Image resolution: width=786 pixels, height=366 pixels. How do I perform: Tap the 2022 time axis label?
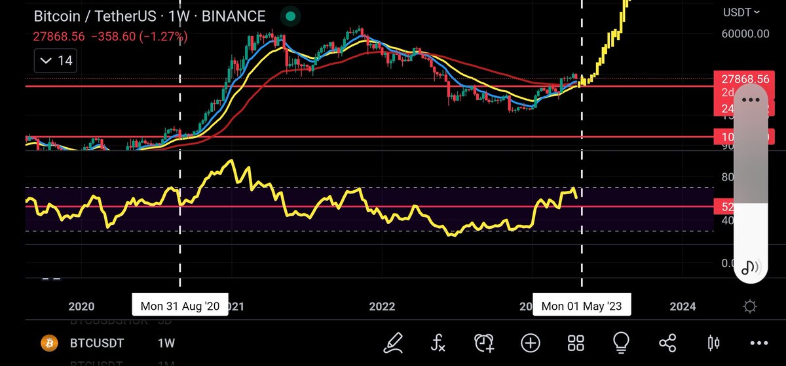383,307
